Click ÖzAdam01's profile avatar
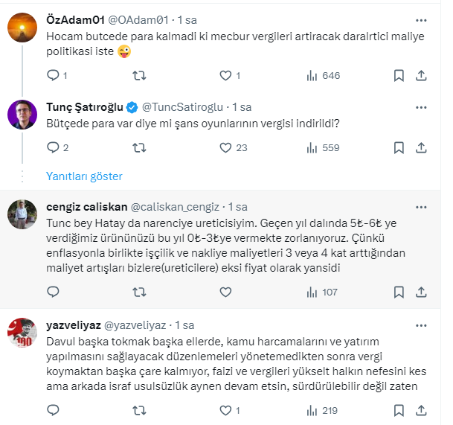The image size is (453, 425). (x=23, y=28)
